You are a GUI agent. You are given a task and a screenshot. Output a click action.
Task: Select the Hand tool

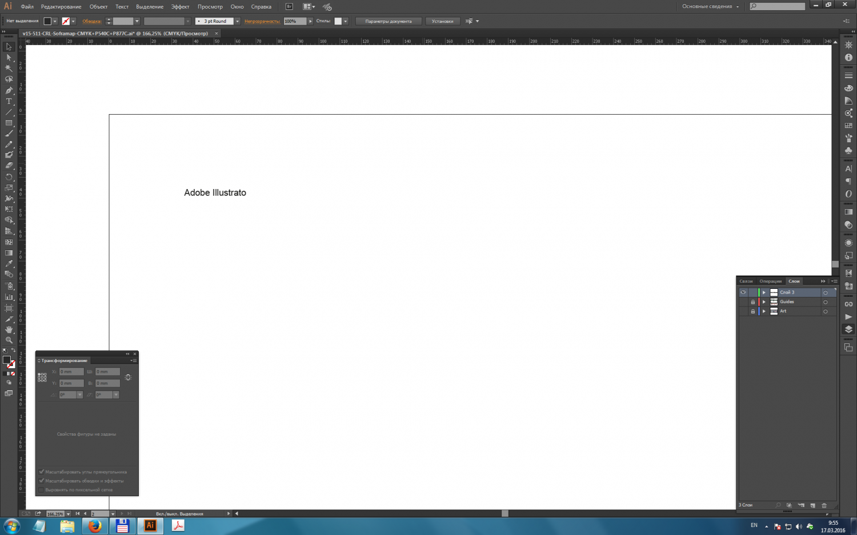9,329
